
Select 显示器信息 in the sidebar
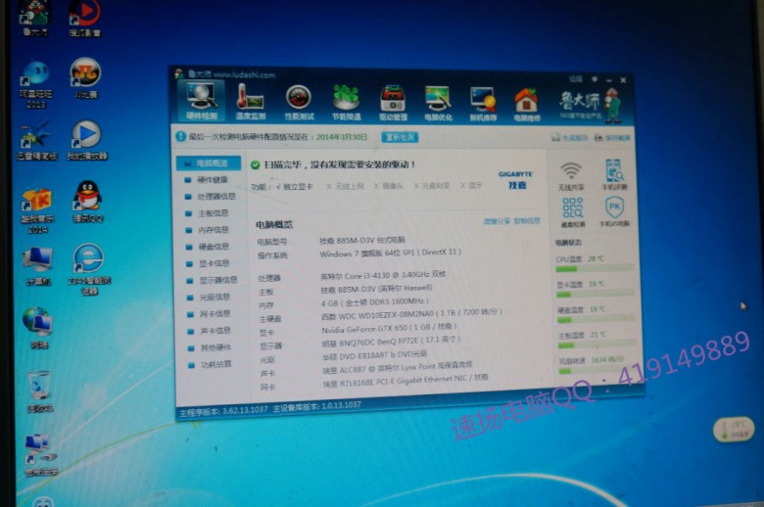click(x=214, y=280)
